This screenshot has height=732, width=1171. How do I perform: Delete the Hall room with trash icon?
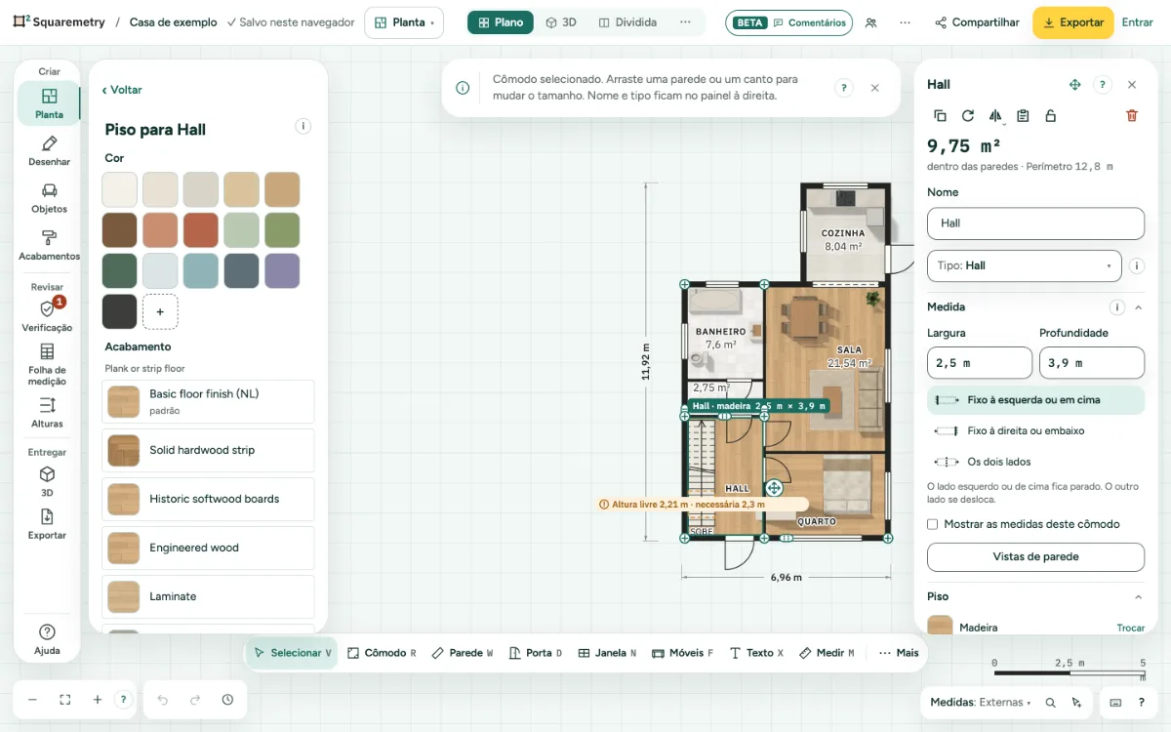[1132, 115]
